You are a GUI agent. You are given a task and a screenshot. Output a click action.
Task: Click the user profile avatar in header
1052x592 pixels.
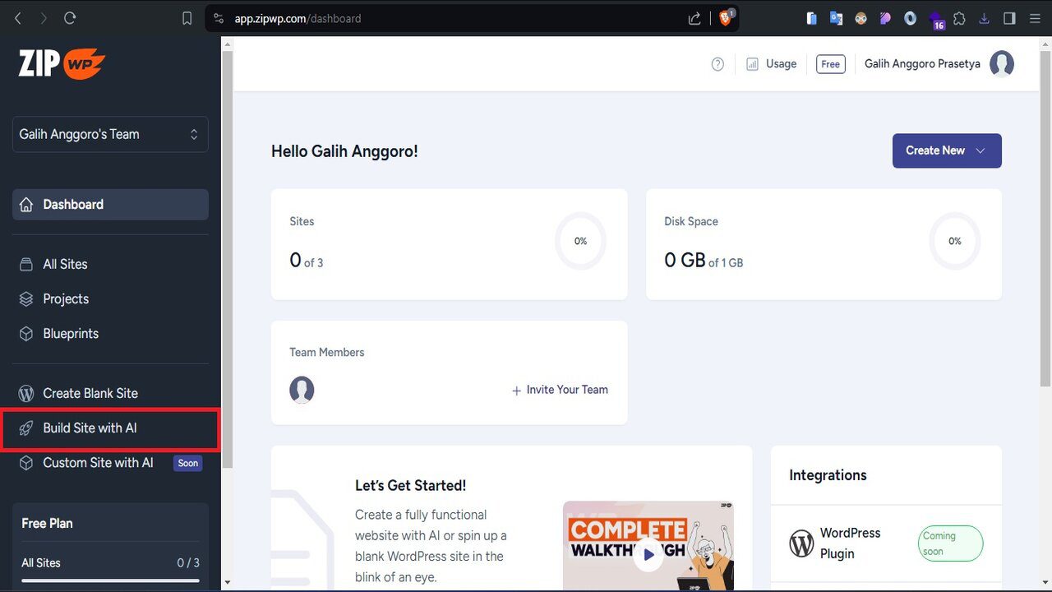point(1001,64)
